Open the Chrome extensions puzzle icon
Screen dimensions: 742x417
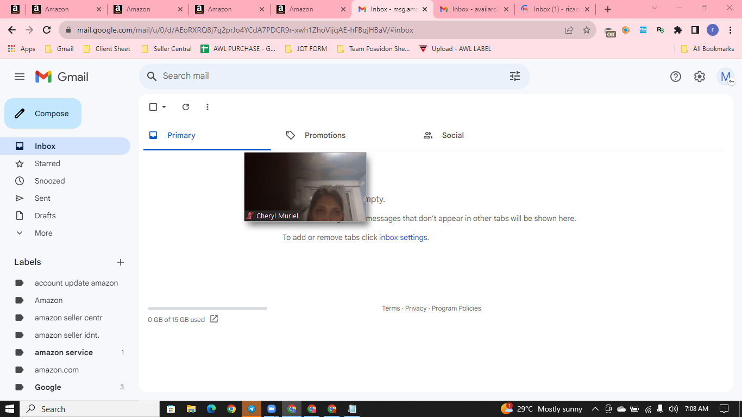point(677,30)
